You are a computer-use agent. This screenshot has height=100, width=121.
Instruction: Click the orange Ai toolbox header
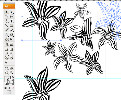(9, 6)
